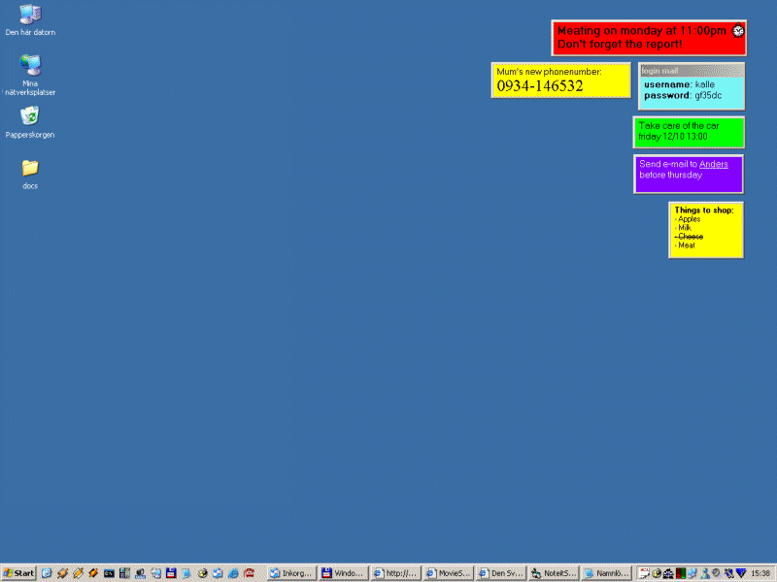Open 'Mina nätverksplatser' desktop icon

[30, 65]
